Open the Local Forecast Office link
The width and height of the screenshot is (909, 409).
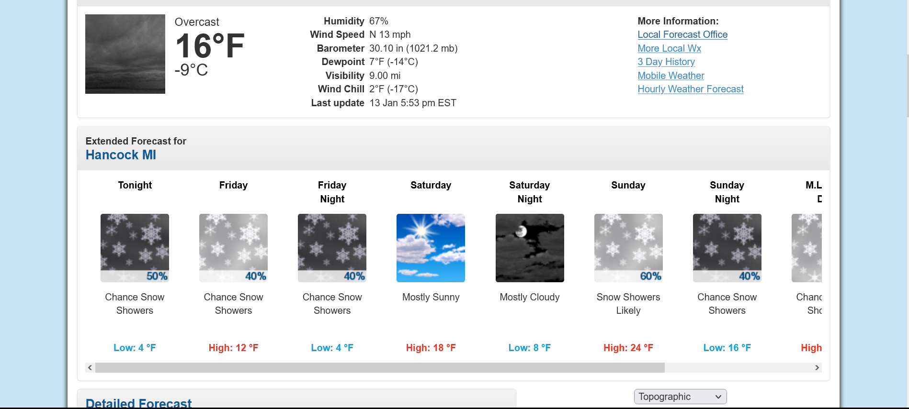point(682,34)
